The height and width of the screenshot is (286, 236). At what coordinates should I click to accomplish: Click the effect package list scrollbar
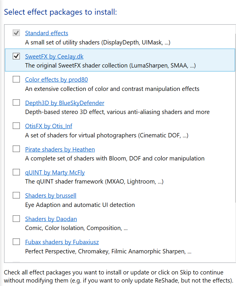[x=235, y=115]
